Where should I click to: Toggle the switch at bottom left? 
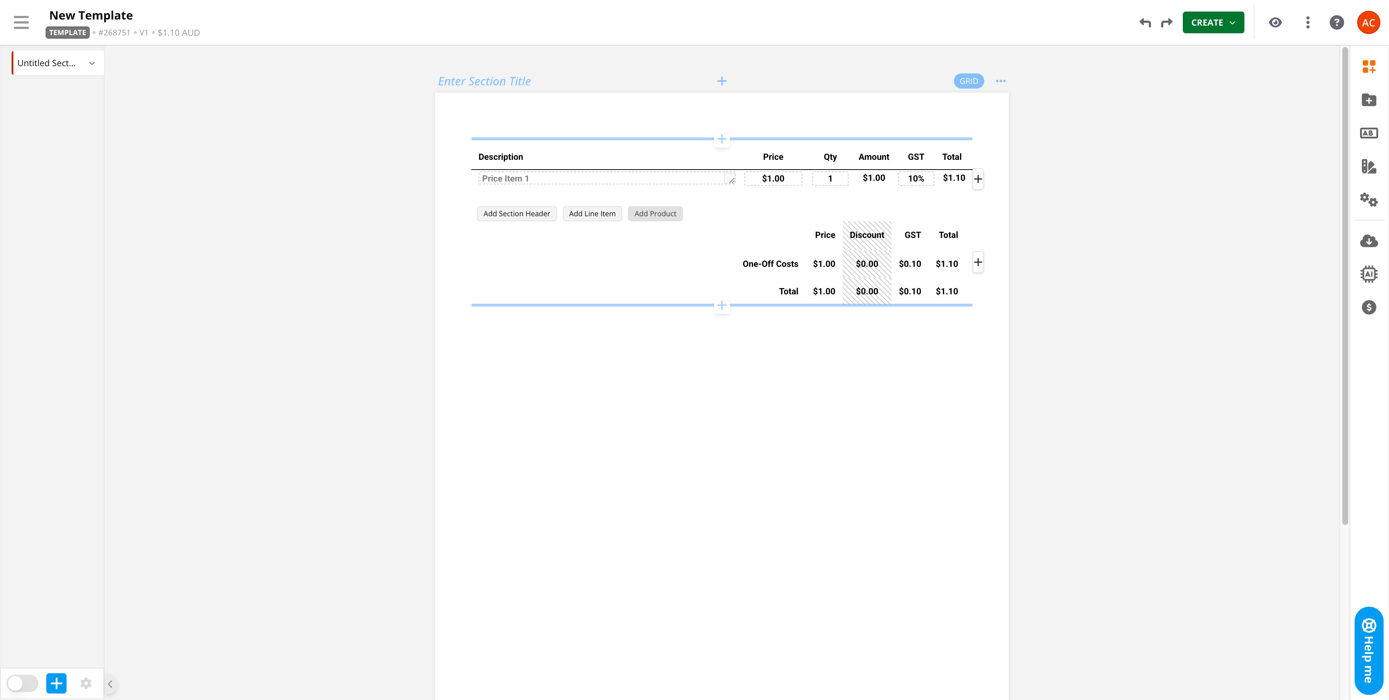[x=23, y=683]
